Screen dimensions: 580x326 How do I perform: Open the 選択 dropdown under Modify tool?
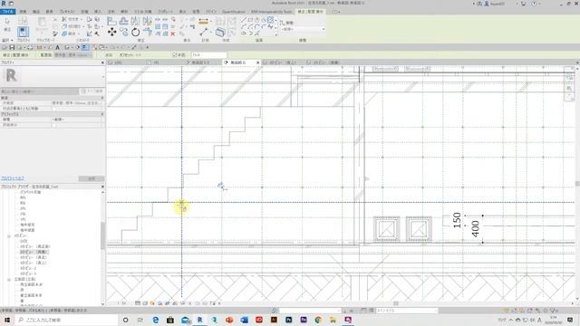(x=7, y=40)
